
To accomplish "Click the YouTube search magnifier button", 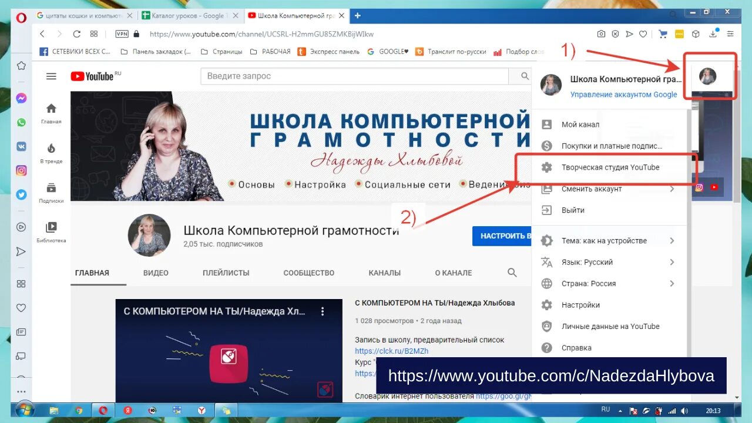I will pos(525,76).
